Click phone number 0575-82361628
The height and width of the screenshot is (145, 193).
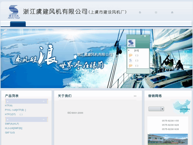[x=170, y=125]
